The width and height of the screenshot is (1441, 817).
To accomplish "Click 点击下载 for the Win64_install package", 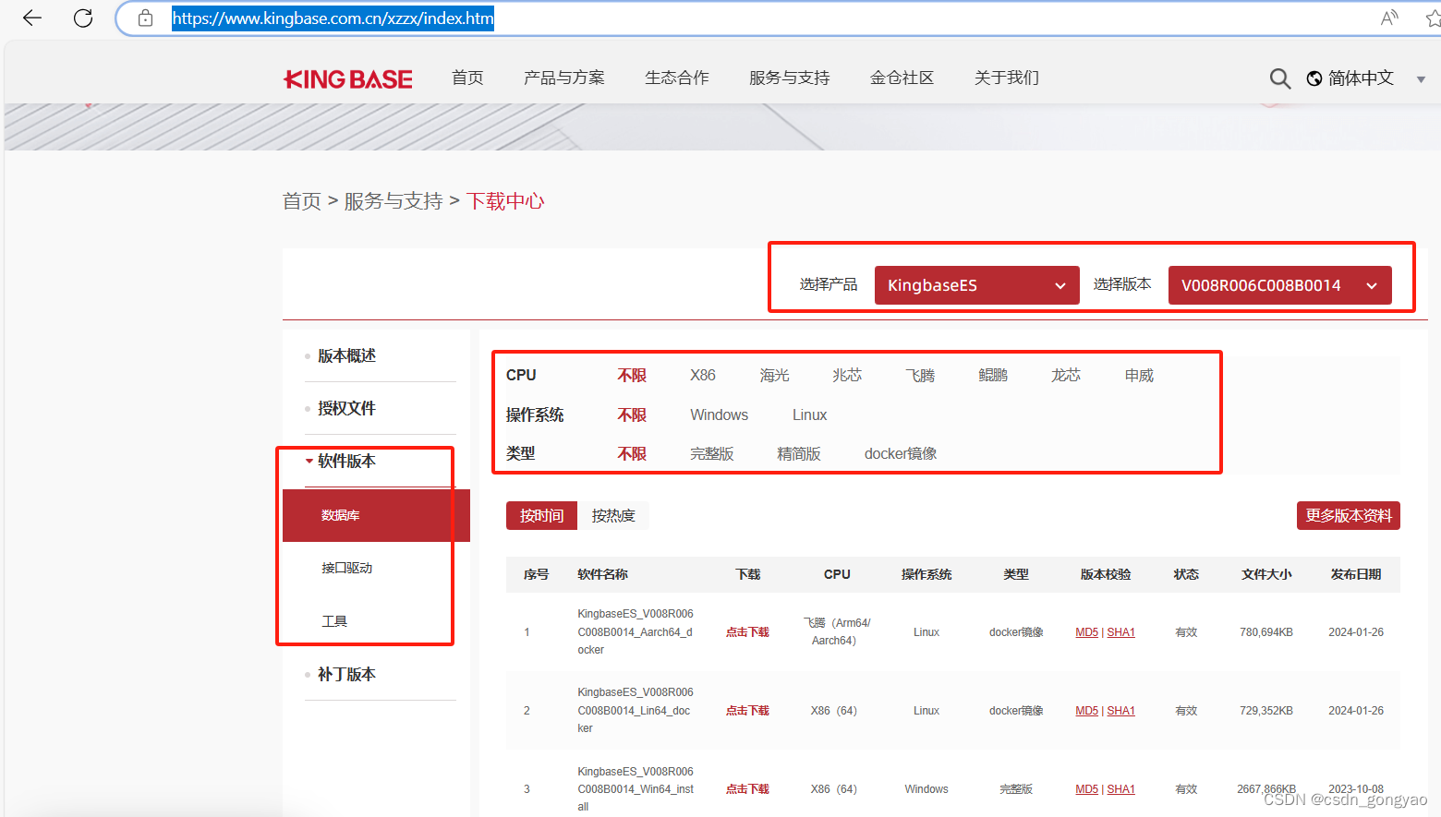I will pos(747,789).
